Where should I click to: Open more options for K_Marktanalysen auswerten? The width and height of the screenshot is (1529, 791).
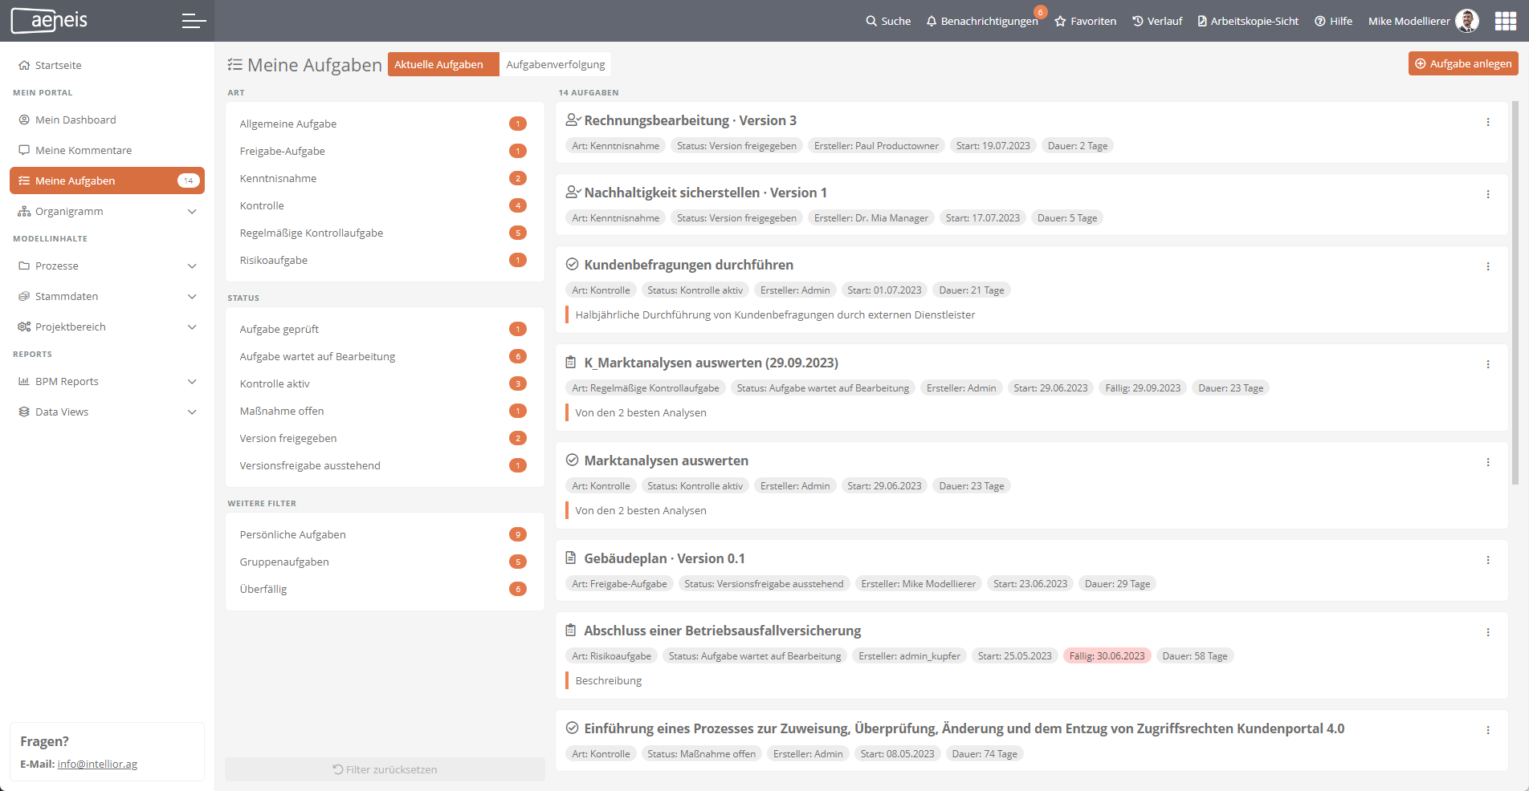click(1488, 364)
